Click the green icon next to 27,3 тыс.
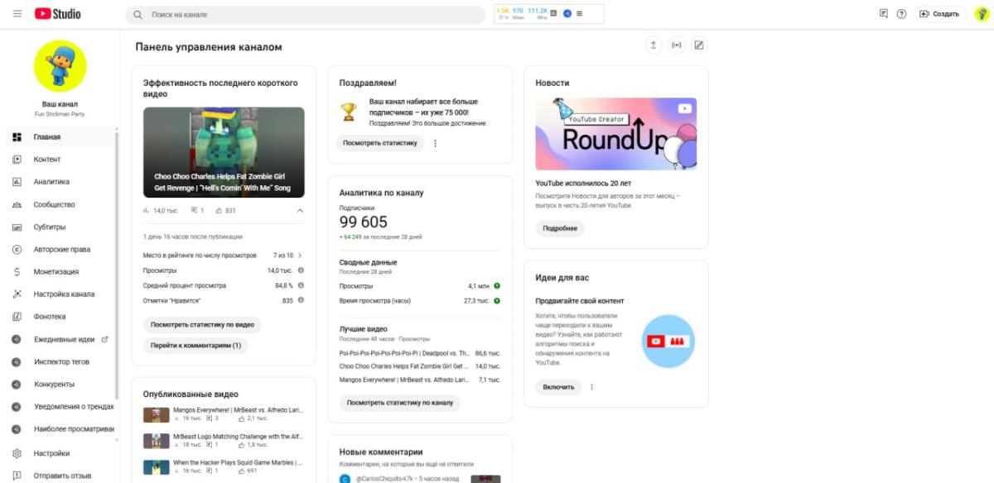 (x=497, y=300)
